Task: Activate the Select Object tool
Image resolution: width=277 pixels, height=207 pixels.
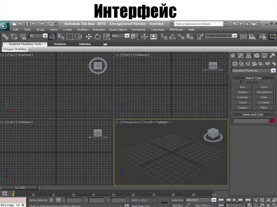Action: coord(52,37)
